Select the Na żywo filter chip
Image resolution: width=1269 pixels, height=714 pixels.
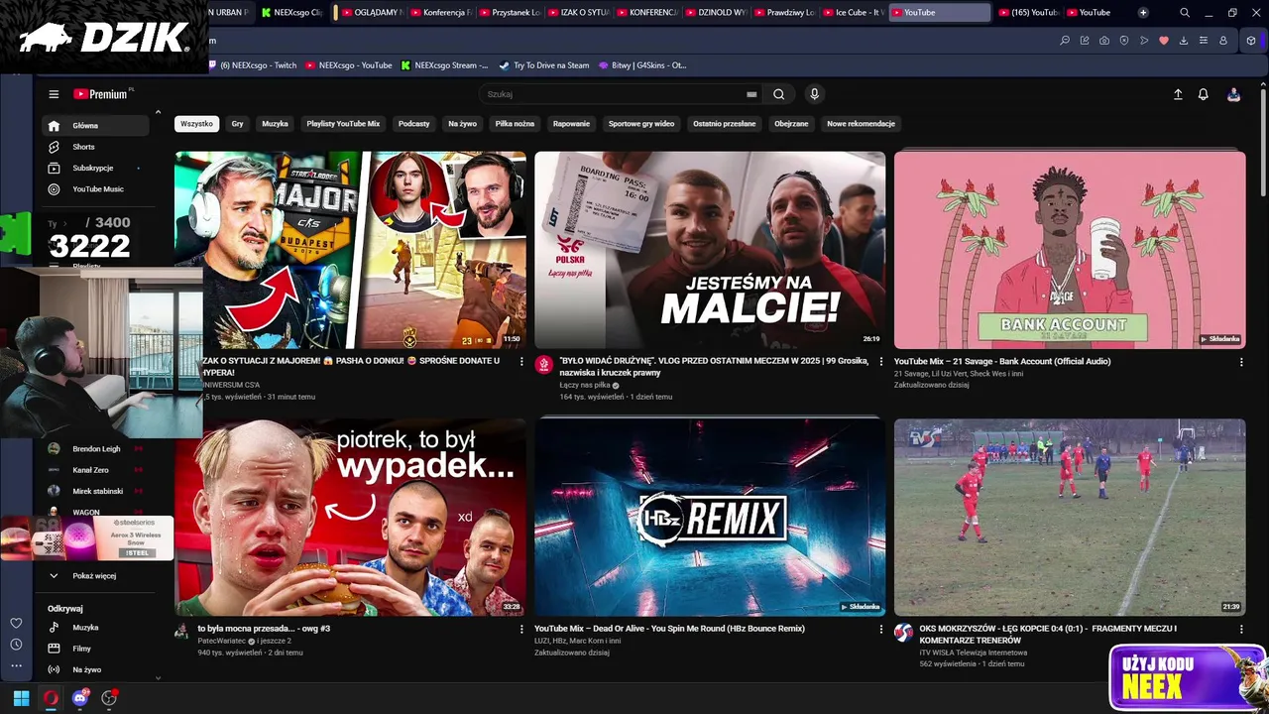coord(462,124)
